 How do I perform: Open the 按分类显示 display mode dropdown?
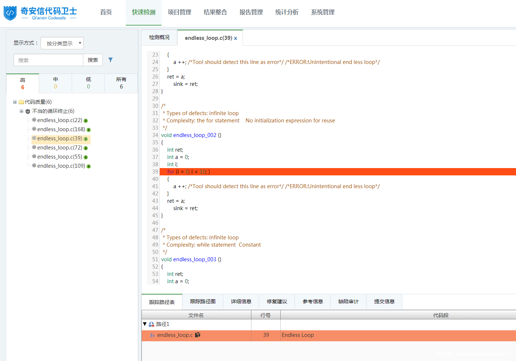coord(62,43)
